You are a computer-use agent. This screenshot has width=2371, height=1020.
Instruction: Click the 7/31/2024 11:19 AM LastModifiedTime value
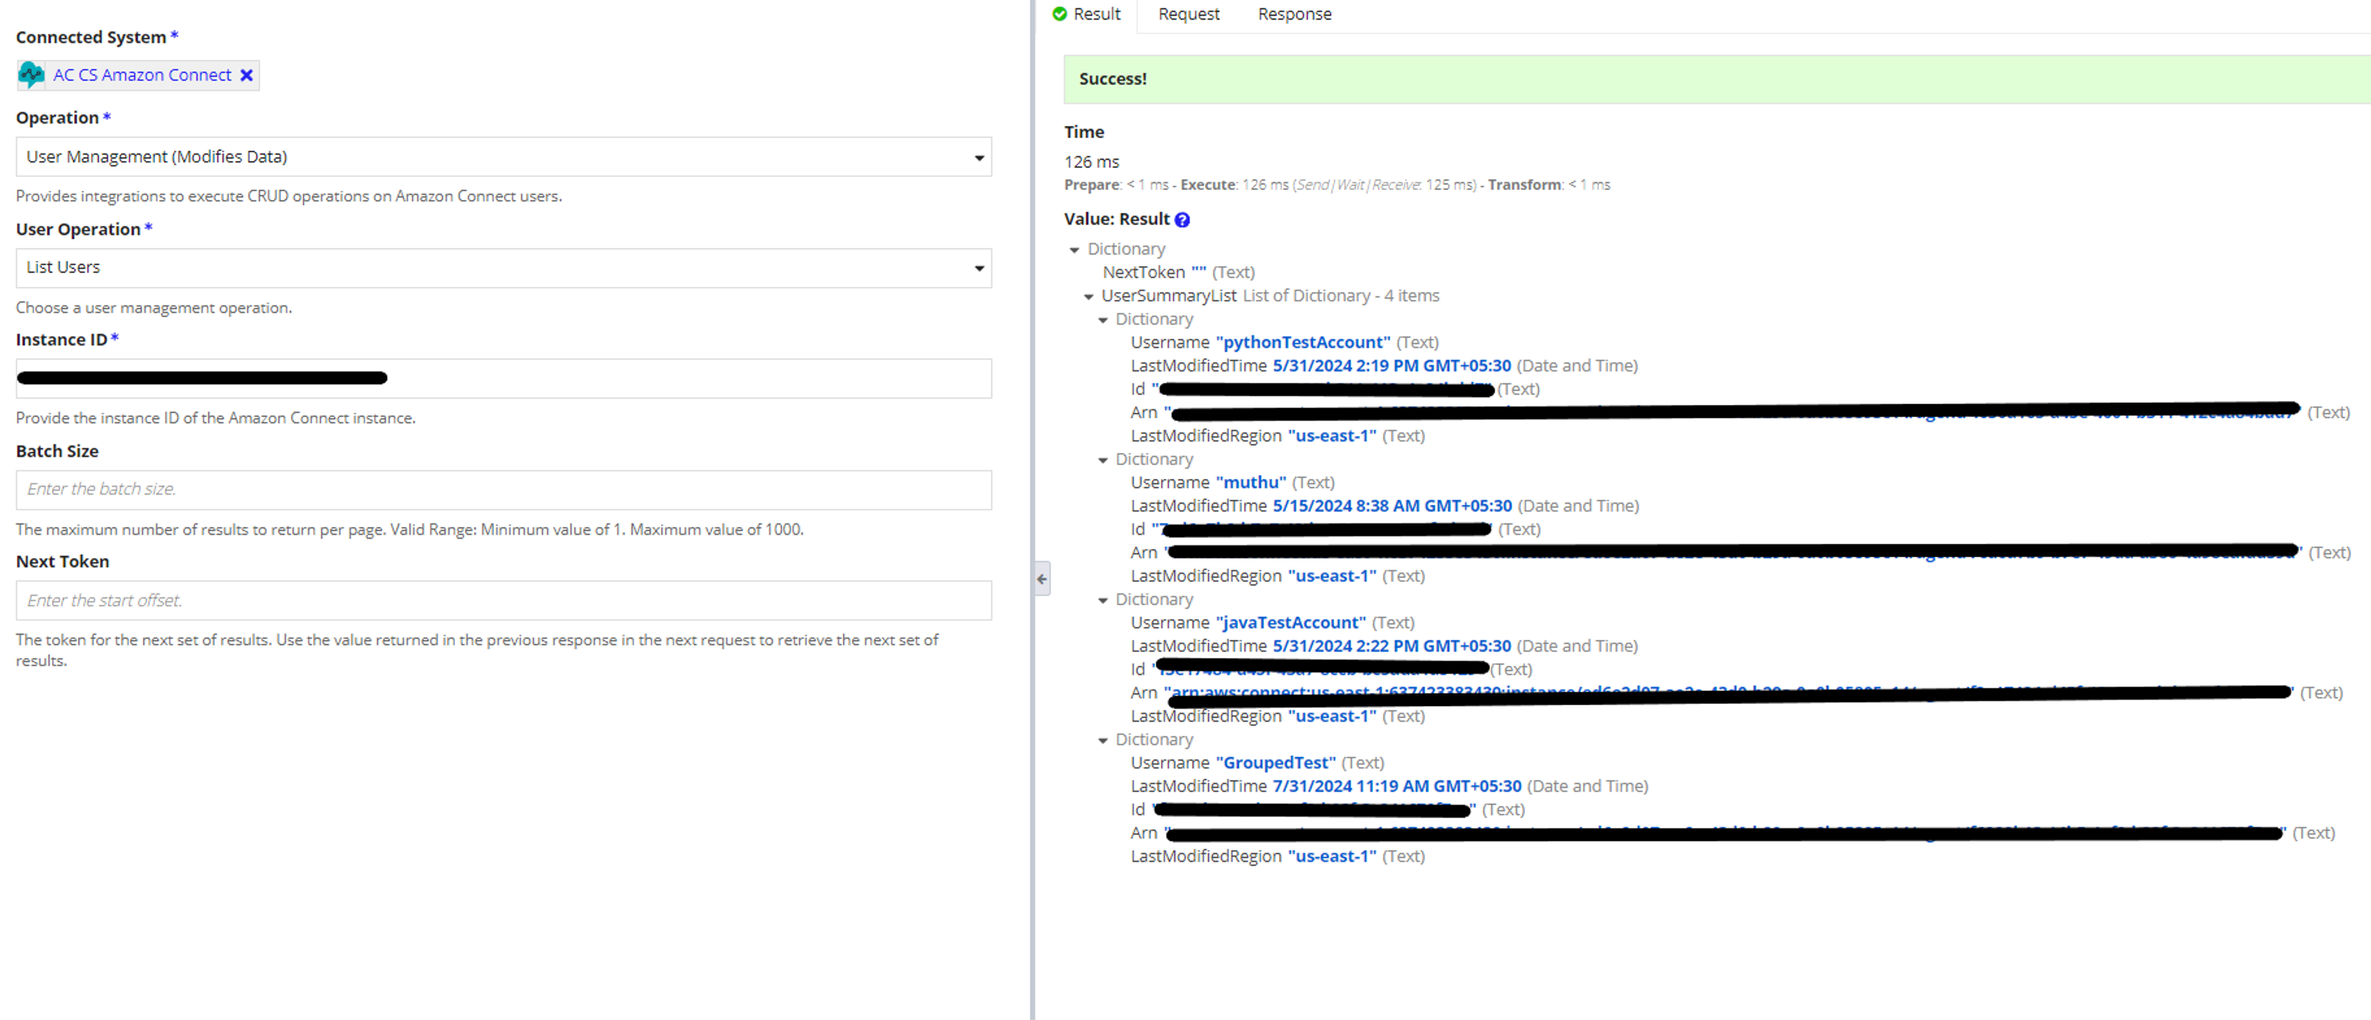click(x=1397, y=786)
